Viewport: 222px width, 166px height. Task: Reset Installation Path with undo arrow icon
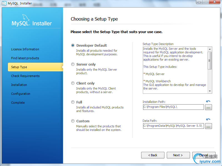(208, 101)
